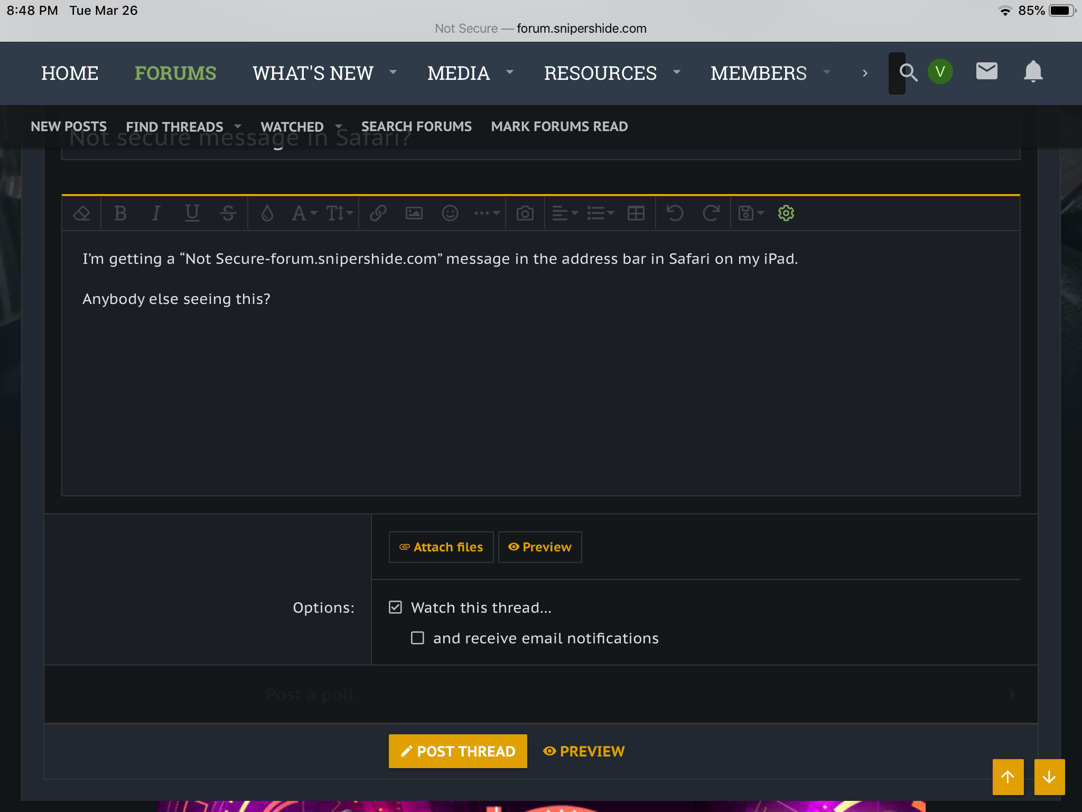Open the text color droplet tool

[x=267, y=214]
